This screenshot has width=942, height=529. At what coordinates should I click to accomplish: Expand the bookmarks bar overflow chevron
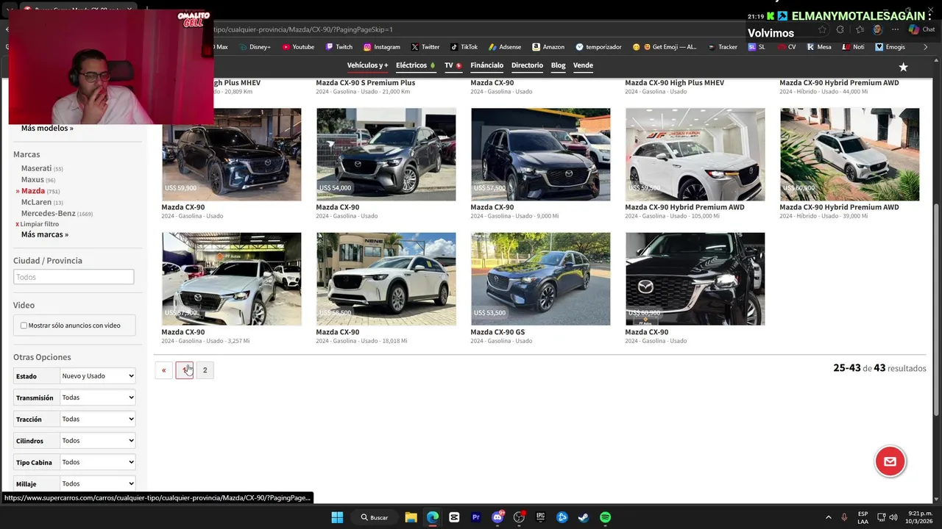click(x=925, y=47)
